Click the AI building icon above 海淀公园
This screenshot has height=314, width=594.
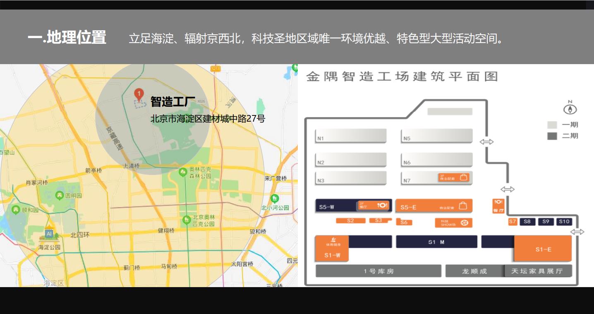click(49, 234)
